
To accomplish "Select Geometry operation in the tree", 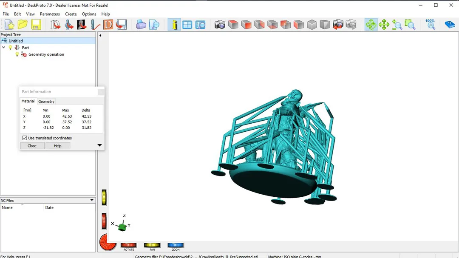I will click(x=46, y=54).
